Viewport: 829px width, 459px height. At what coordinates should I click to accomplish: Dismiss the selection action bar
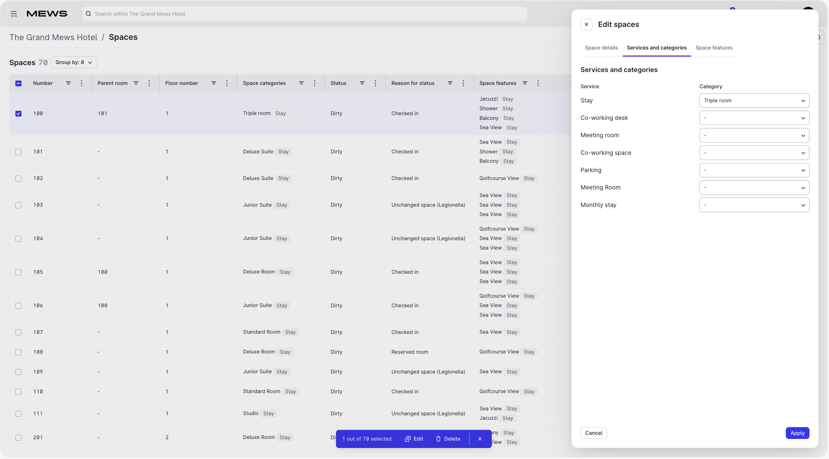(x=480, y=439)
